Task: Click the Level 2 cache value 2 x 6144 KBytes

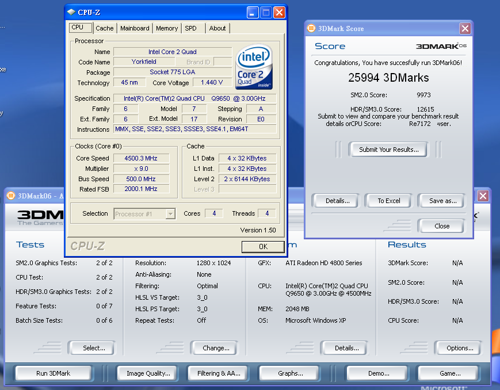Action: coord(247,179)
